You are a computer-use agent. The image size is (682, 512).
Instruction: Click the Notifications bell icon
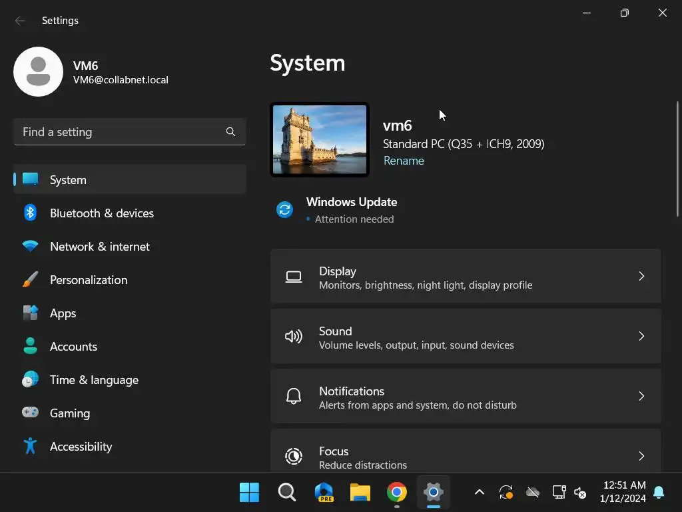(294, 396)
